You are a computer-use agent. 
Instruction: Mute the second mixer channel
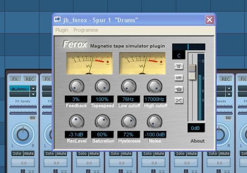click(x=62, y=154)
